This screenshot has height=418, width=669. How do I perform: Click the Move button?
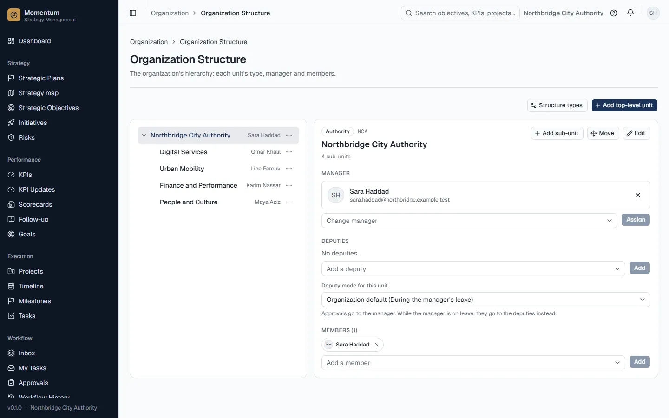click(603, 133)
